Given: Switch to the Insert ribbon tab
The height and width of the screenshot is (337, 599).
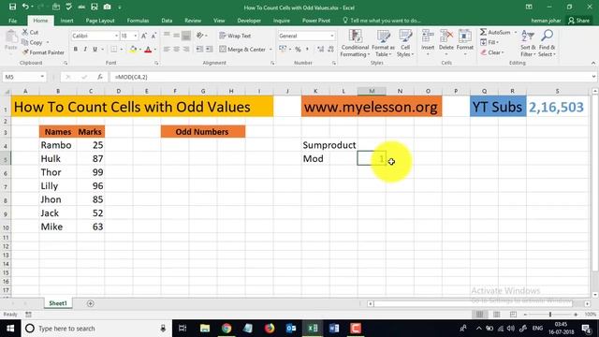Looking at the screenshot, I should tap(66, 21).
